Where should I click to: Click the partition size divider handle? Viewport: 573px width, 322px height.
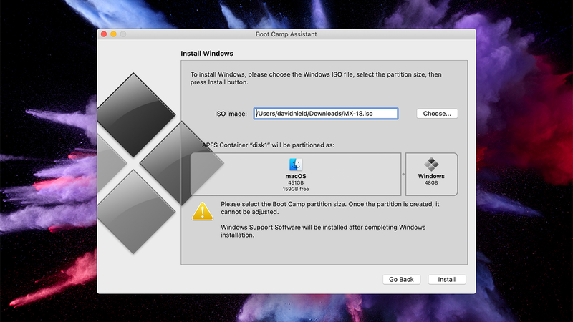pyautogui.click(x=403, y=174)
